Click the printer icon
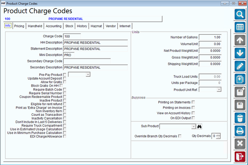This screenshot has width=248, height=165. (240, 131)
